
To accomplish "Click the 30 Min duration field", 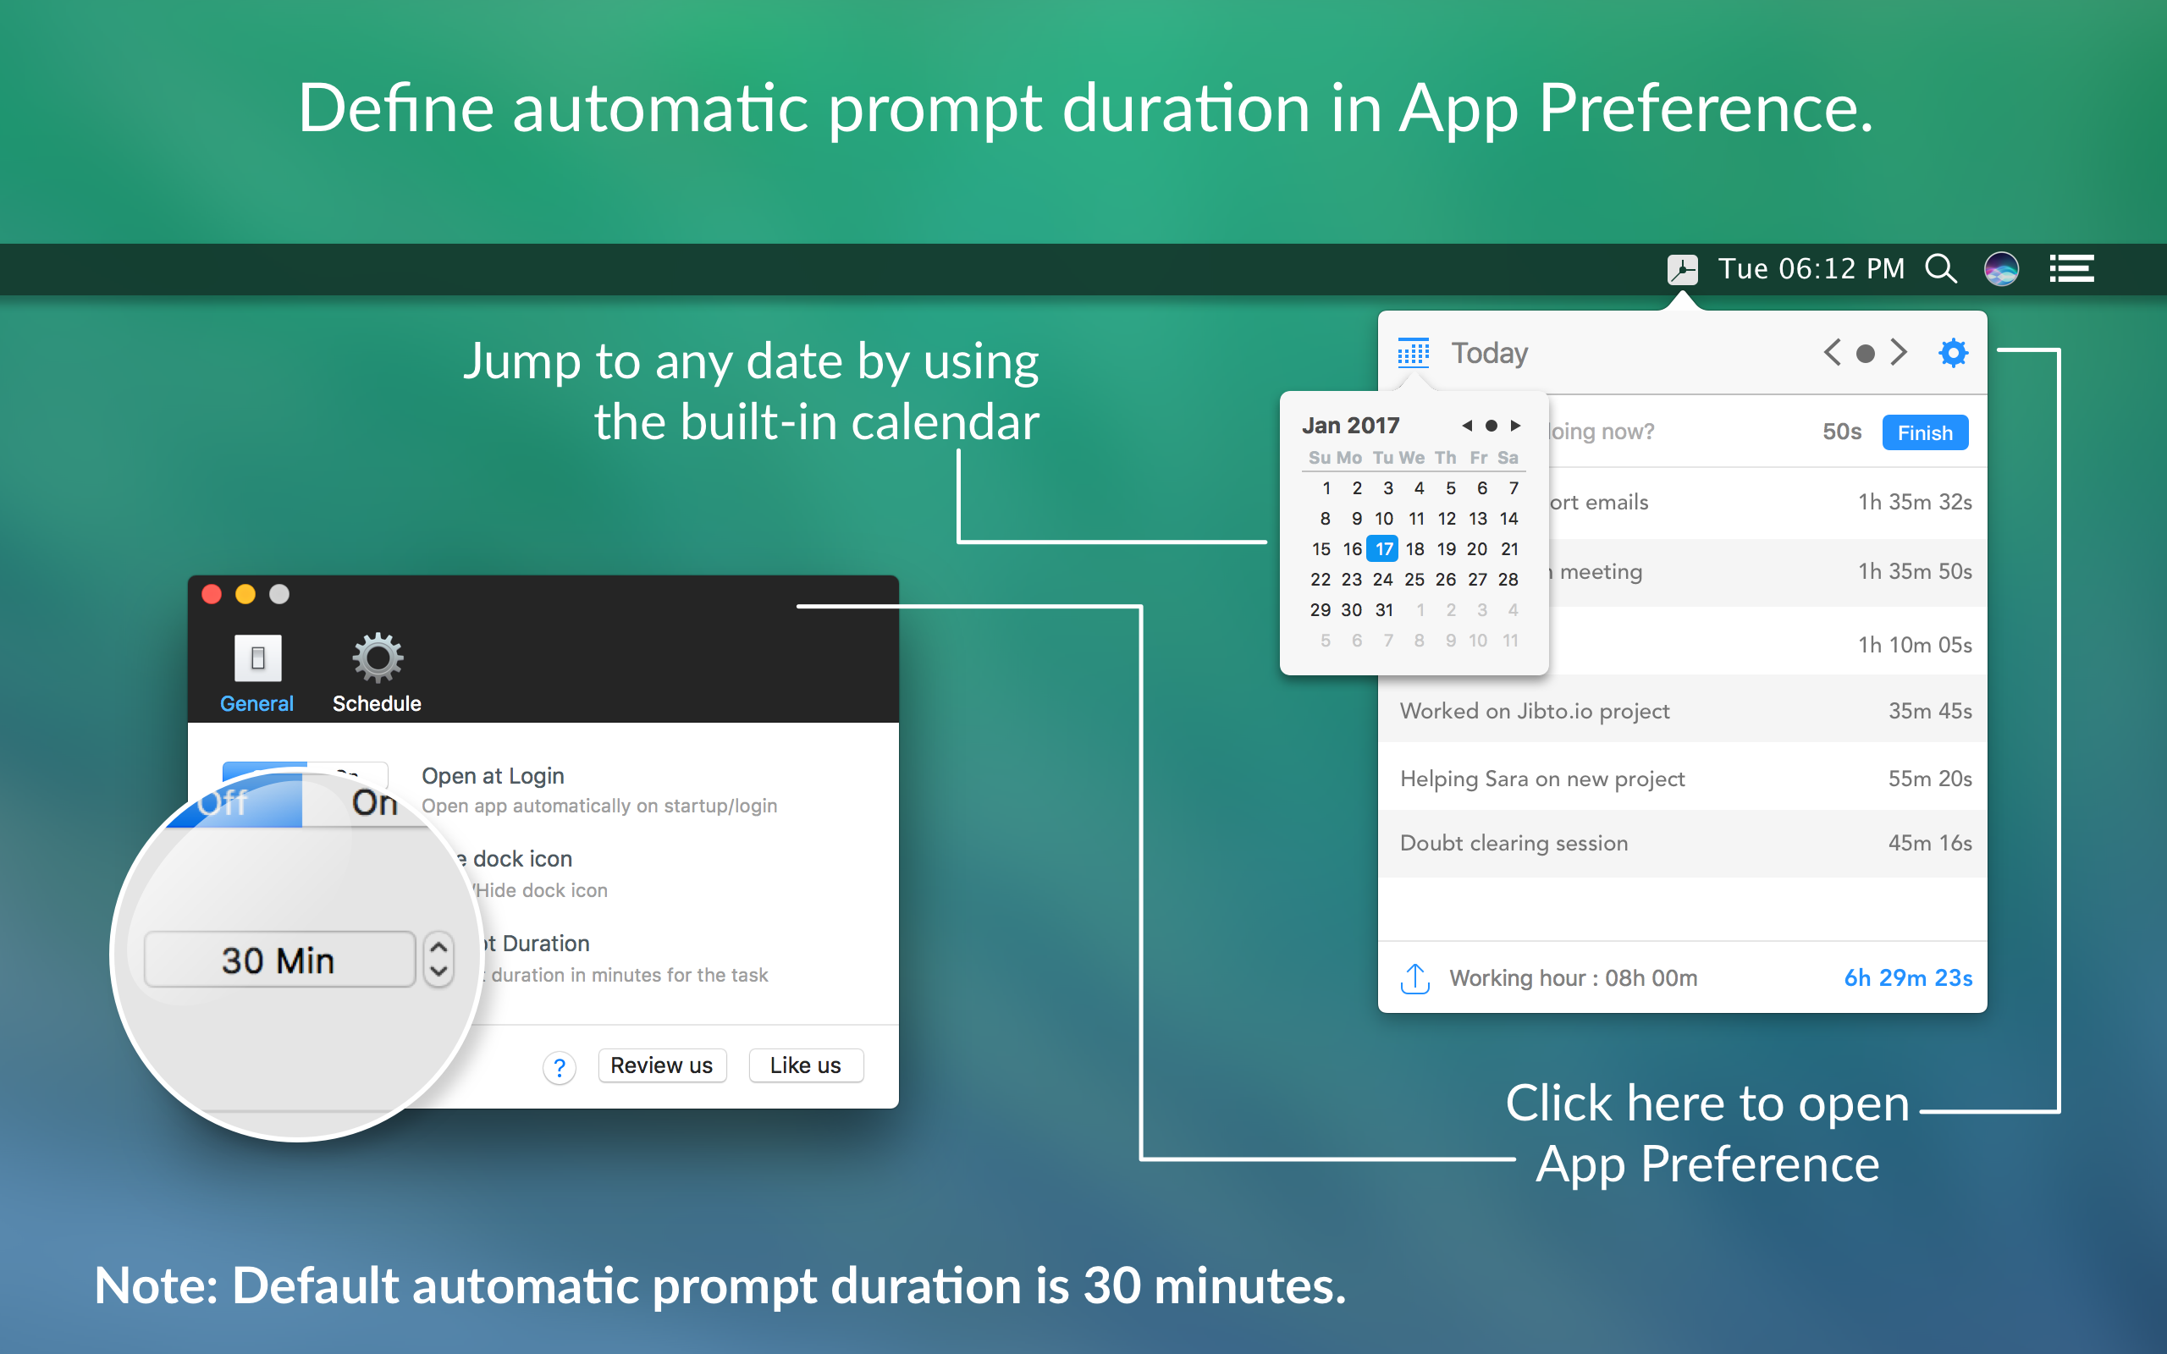I will [x=279, y=960].
